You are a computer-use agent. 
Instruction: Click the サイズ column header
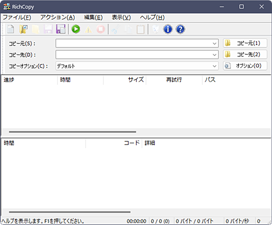pos(125,80)
